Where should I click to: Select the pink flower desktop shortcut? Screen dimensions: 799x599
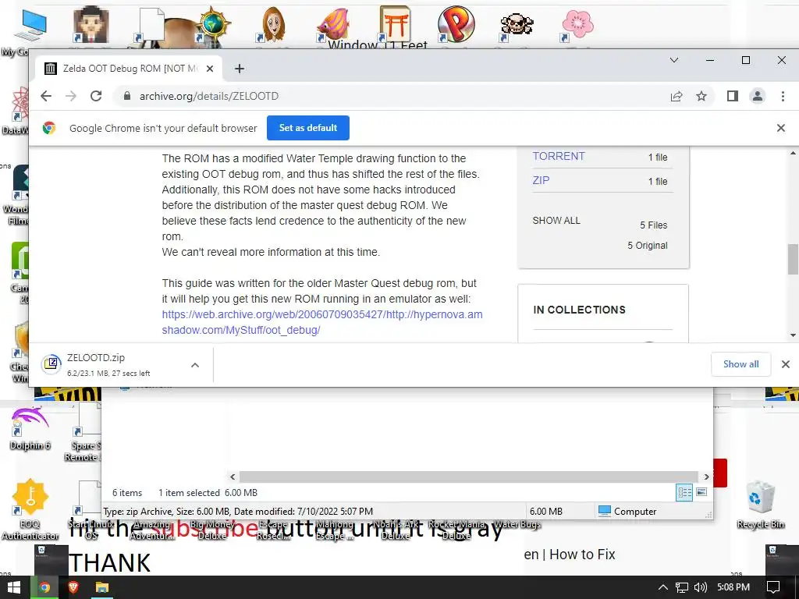pyautogui.click(x=577, y=26)
